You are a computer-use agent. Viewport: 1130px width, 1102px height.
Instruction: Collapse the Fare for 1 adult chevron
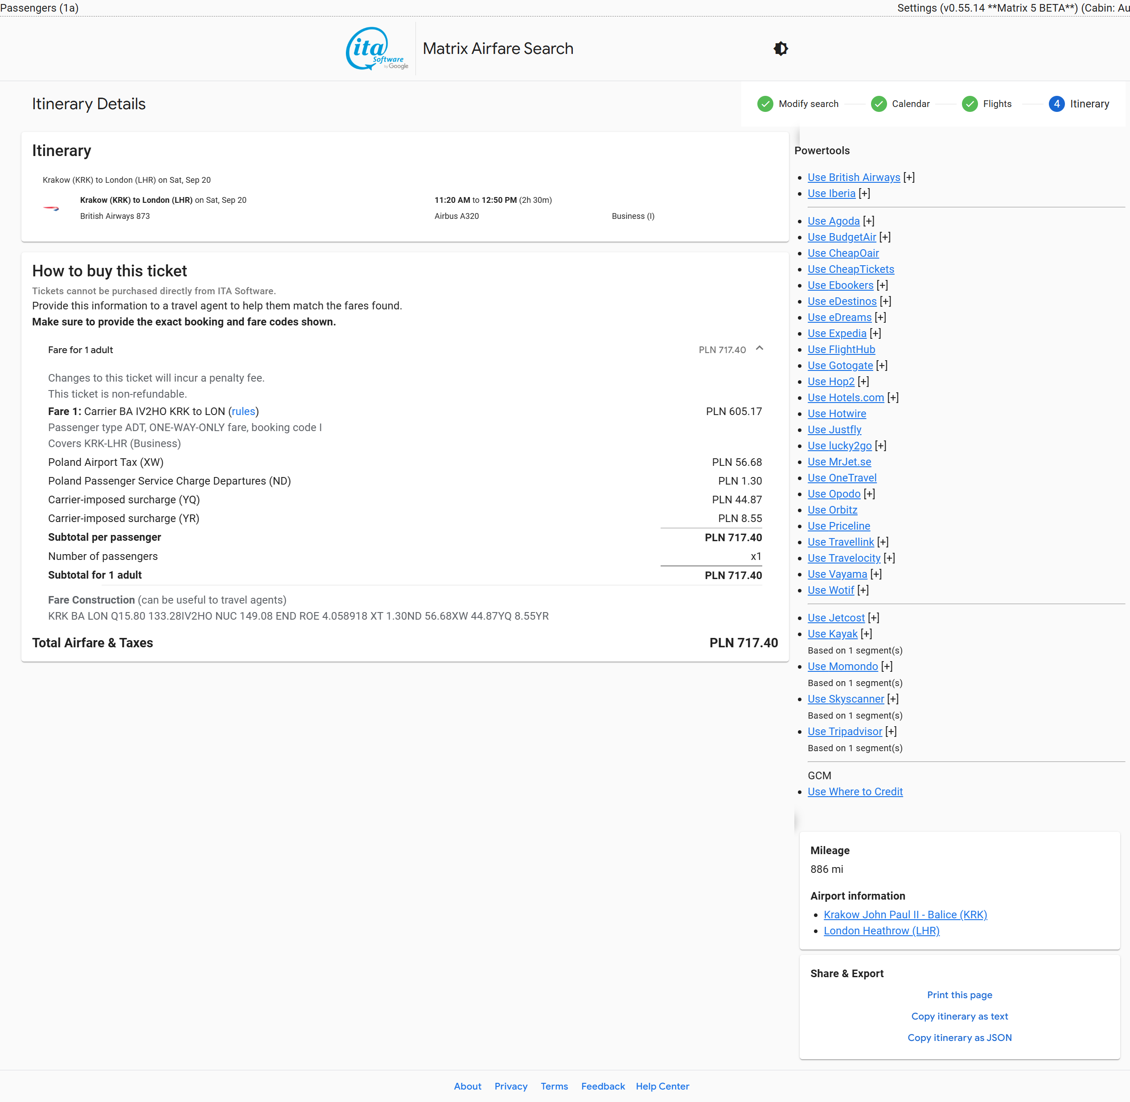click(x=759, y=349)
